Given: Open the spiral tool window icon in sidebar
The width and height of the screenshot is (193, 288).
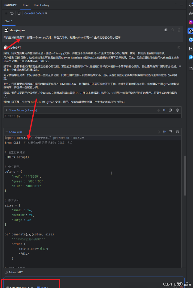Looking at the screenshot, I should [x=191, y=13].
